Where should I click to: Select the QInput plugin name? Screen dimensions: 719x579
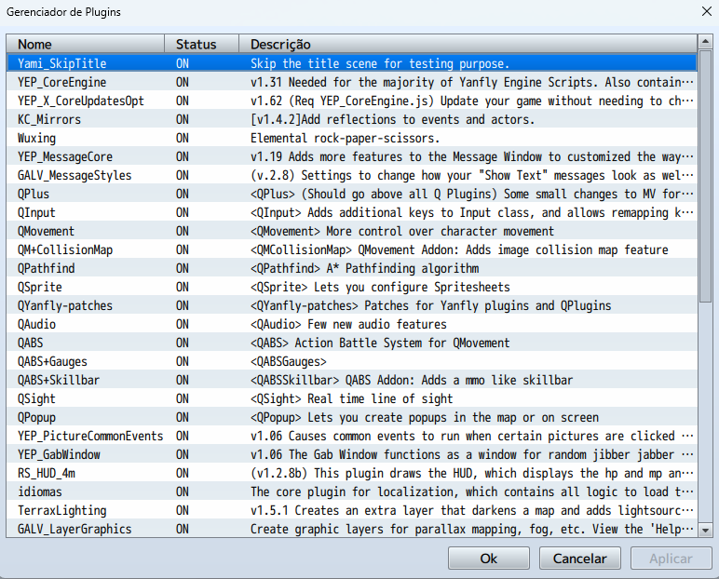pyautogui.click(x=36, y=213)
